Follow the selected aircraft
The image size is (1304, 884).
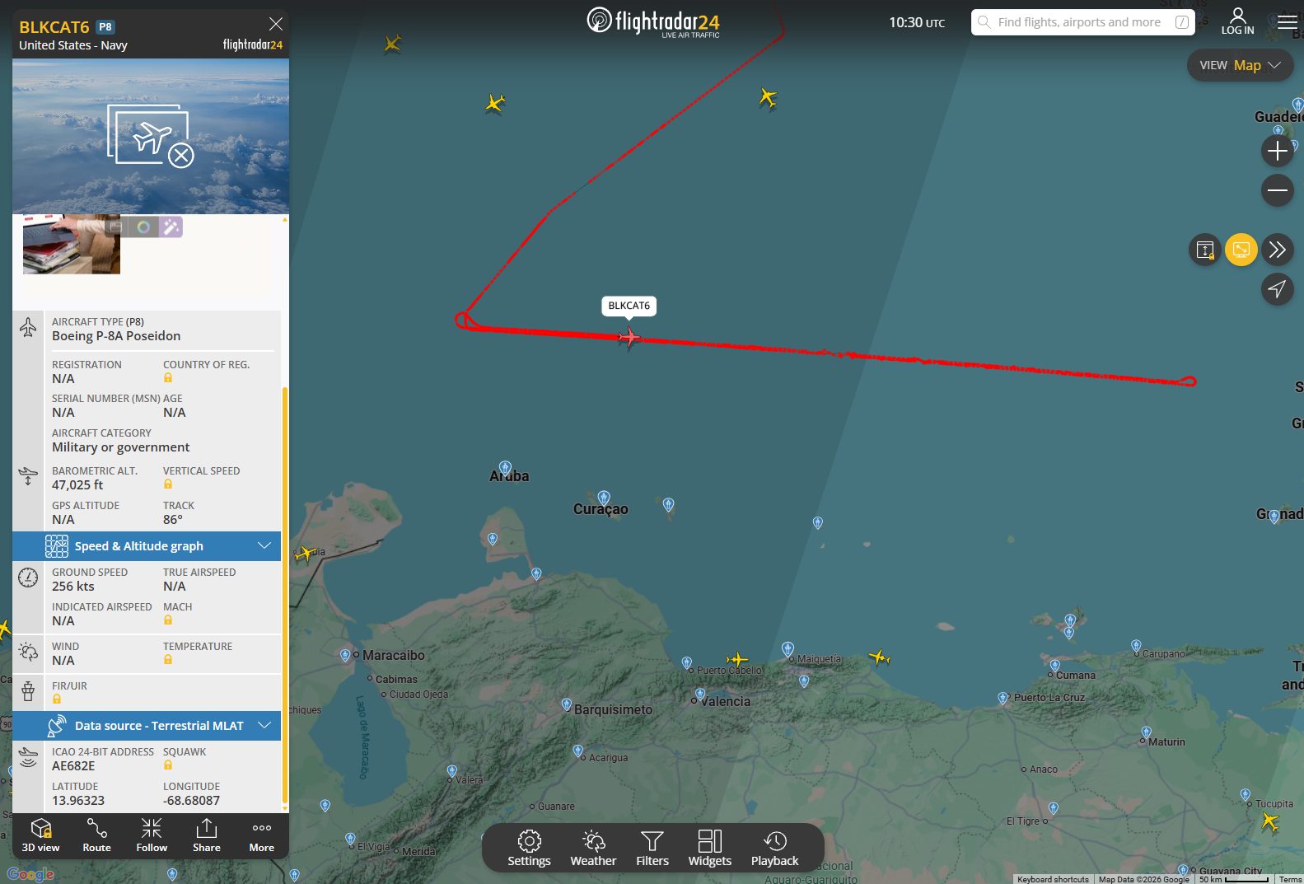click(152, 835)
